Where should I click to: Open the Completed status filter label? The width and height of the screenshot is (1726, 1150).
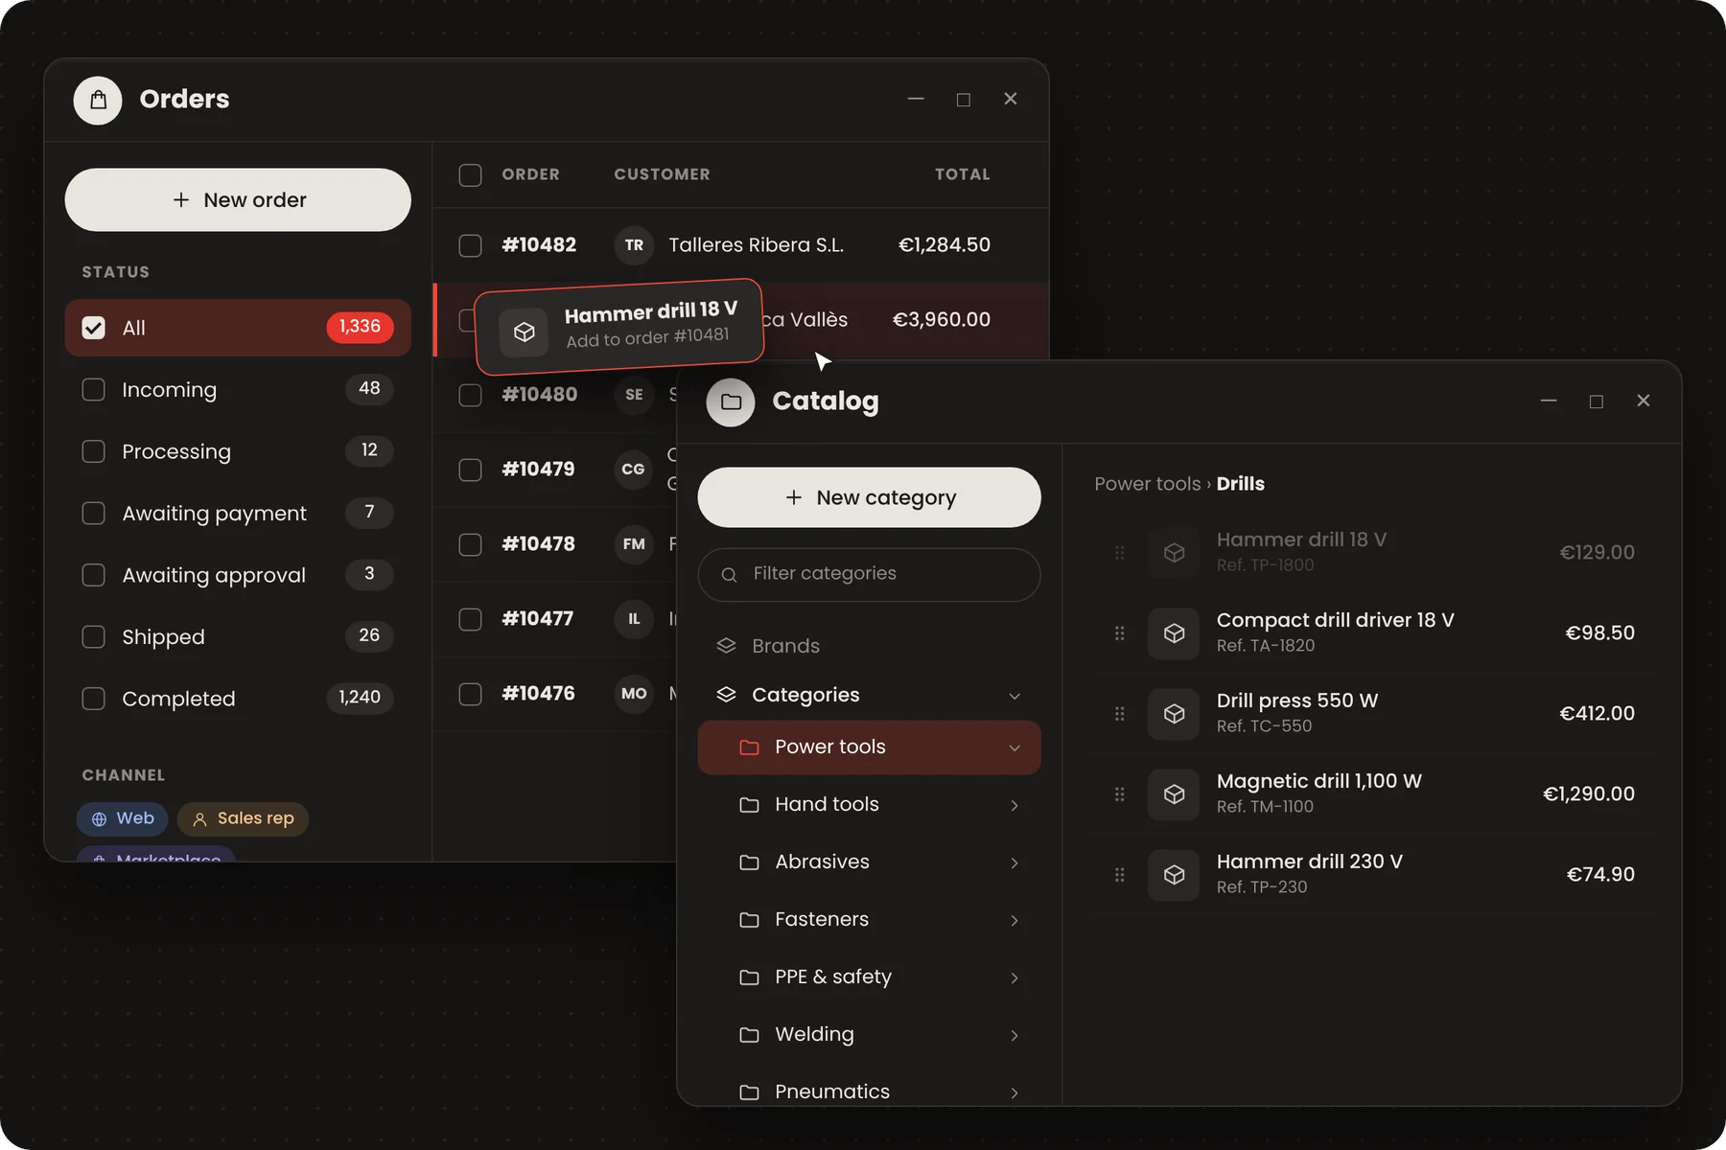click(178, 699)
